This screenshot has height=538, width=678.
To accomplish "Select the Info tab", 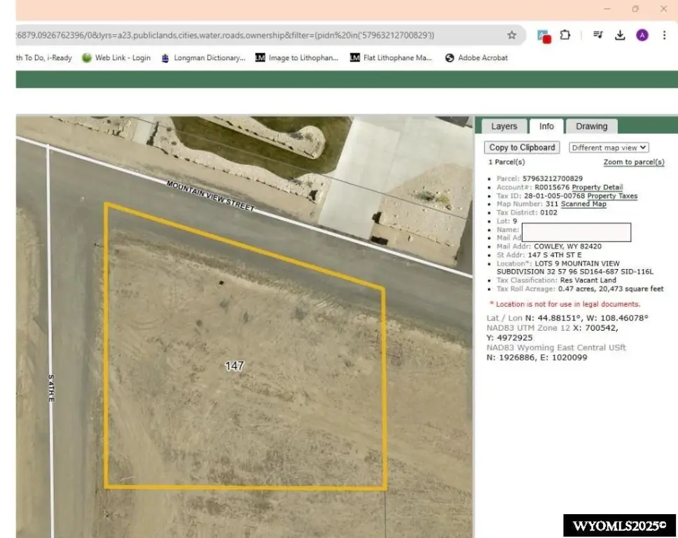I will point(546,127).
